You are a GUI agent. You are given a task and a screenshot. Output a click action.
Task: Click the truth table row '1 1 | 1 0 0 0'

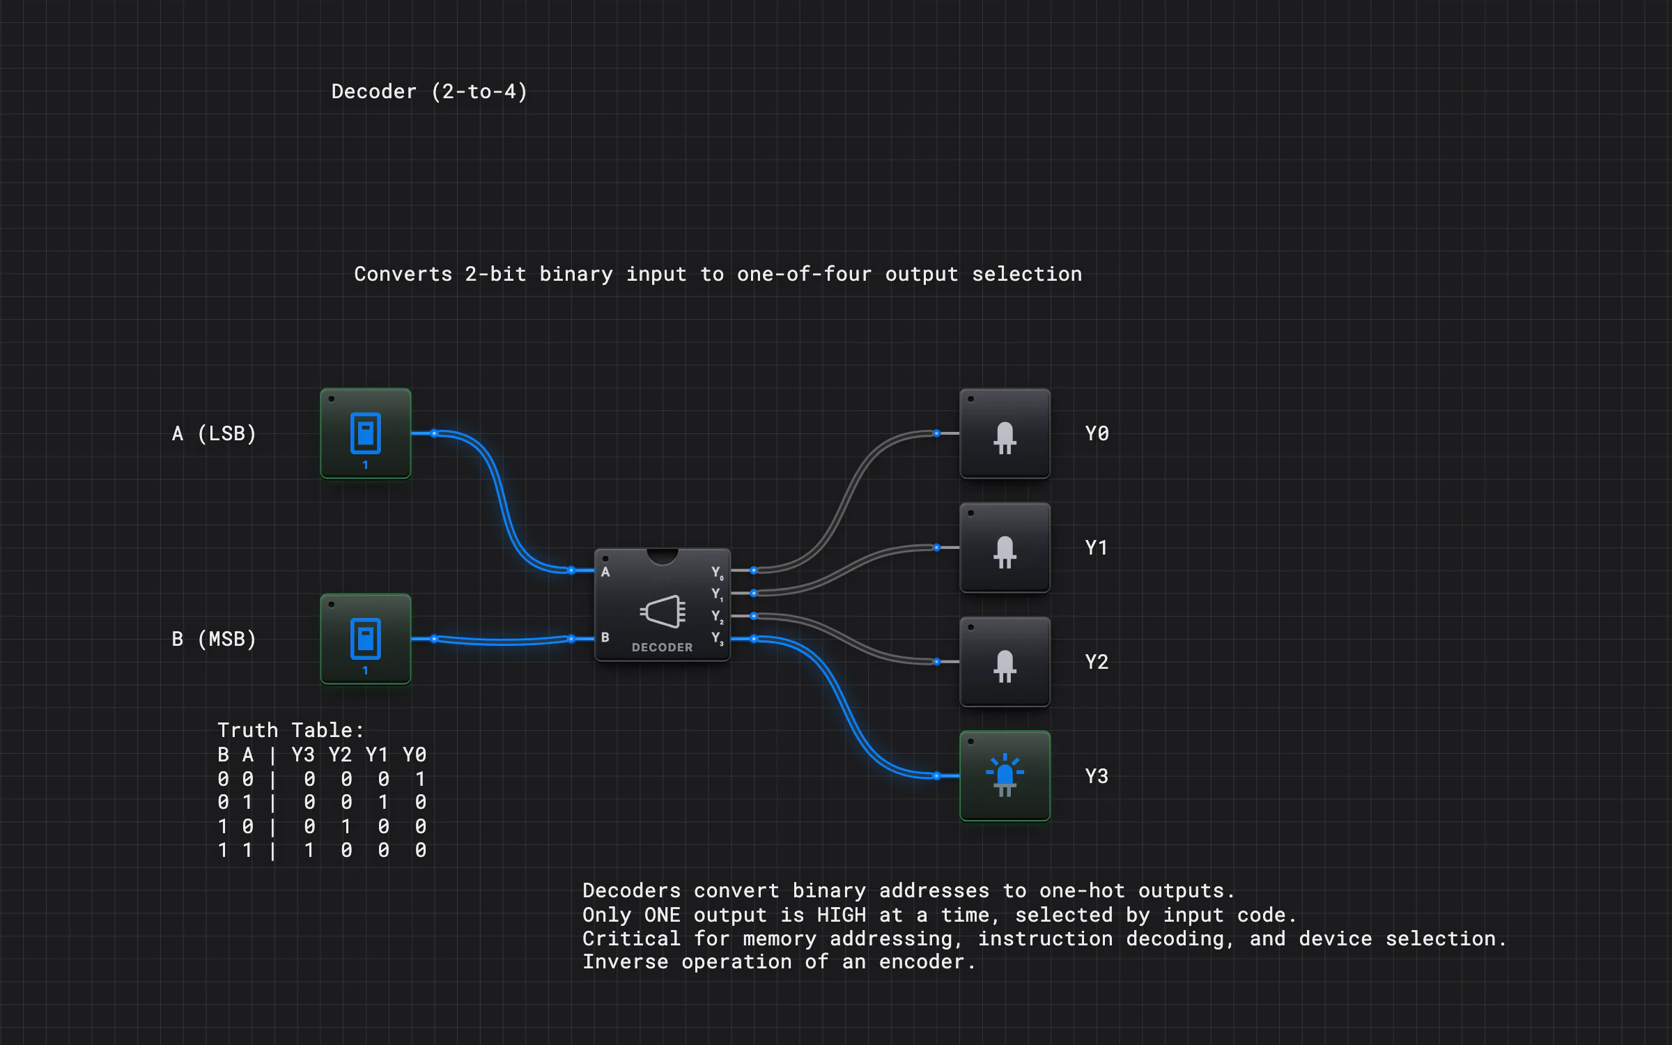click(x=322, y=851)
